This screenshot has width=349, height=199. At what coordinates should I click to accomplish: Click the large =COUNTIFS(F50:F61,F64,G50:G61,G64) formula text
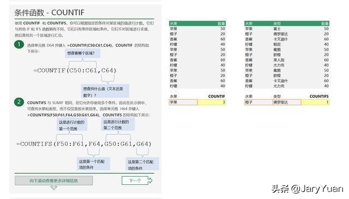click(x=84, y=144)
